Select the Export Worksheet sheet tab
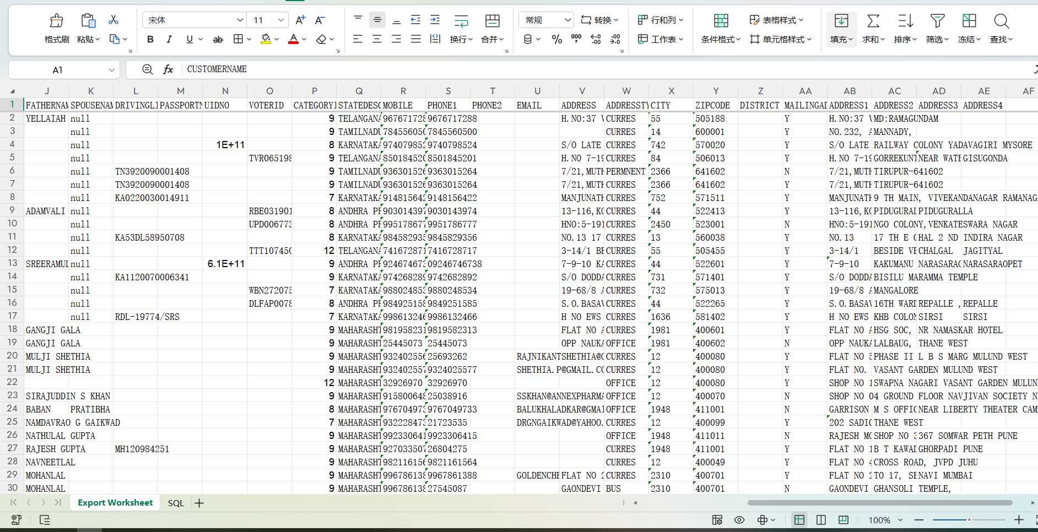The width and height of the screenshot is (1038, 532). [x=115, y=502]
